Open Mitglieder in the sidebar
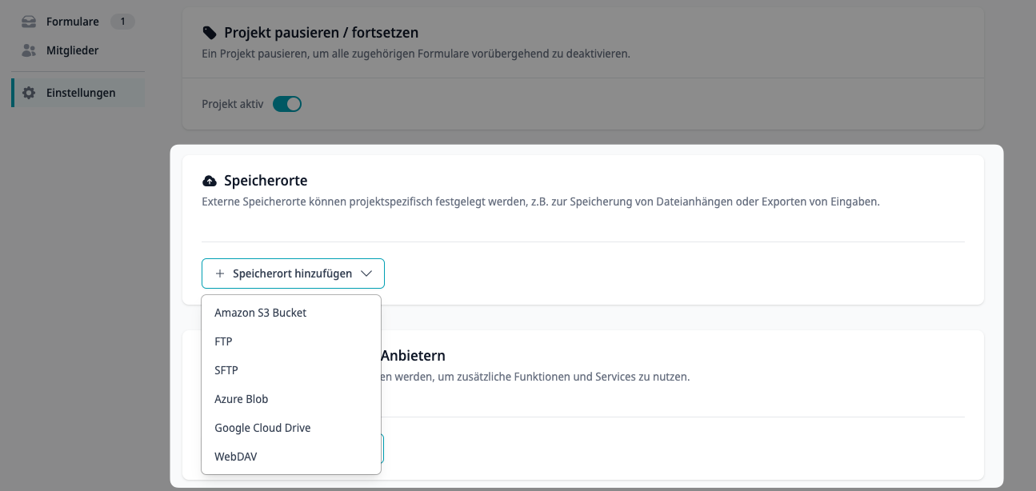Viewport: 1036px width, 491px height. pyautogui.click(x=78, y=50)
